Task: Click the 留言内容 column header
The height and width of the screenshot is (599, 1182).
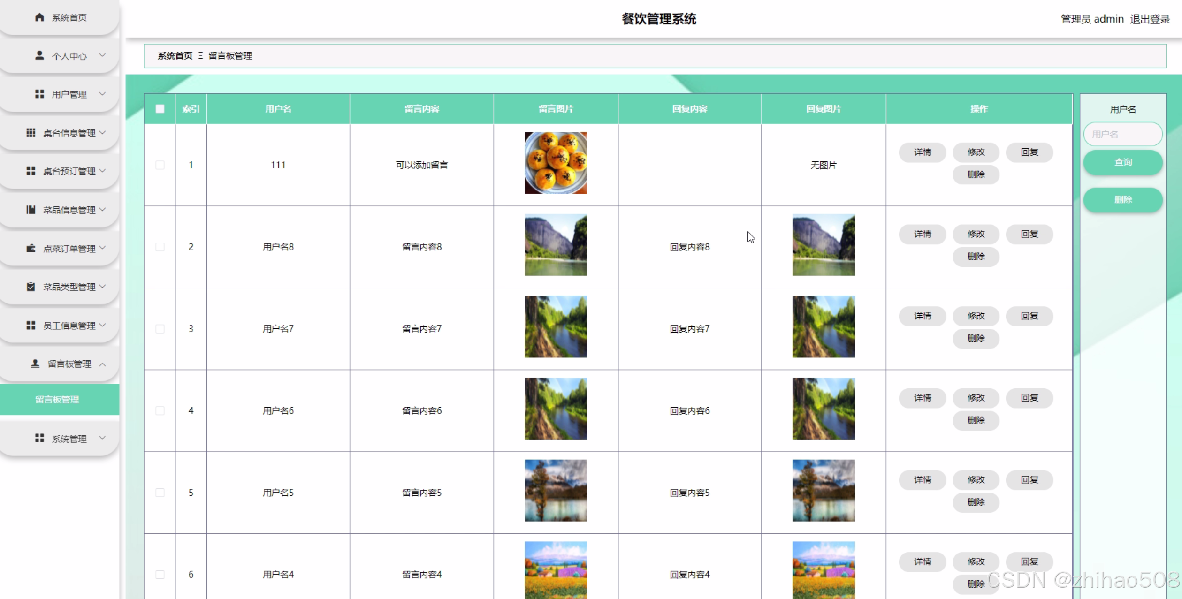Action: (x=421, y=109)
